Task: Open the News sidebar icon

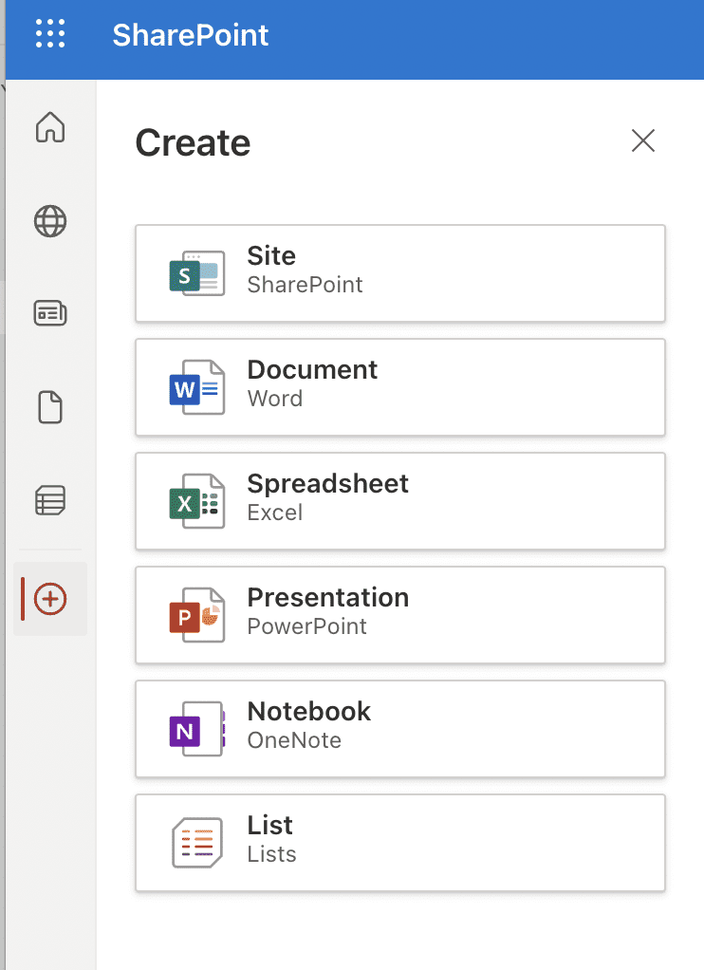Action: tap(50, 313)
